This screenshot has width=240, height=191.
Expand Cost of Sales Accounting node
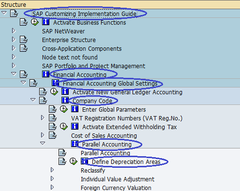[43, 135]
